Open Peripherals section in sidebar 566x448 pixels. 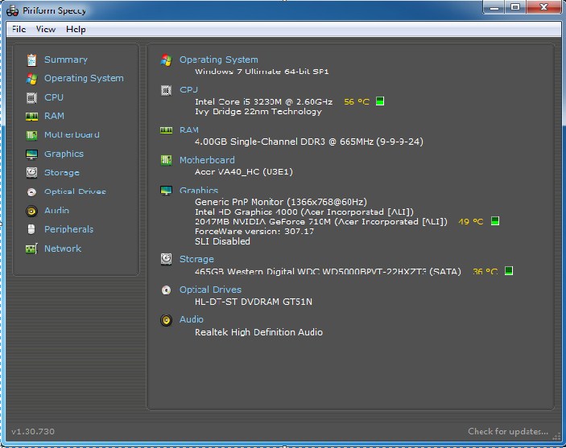(x=68, y=229)
